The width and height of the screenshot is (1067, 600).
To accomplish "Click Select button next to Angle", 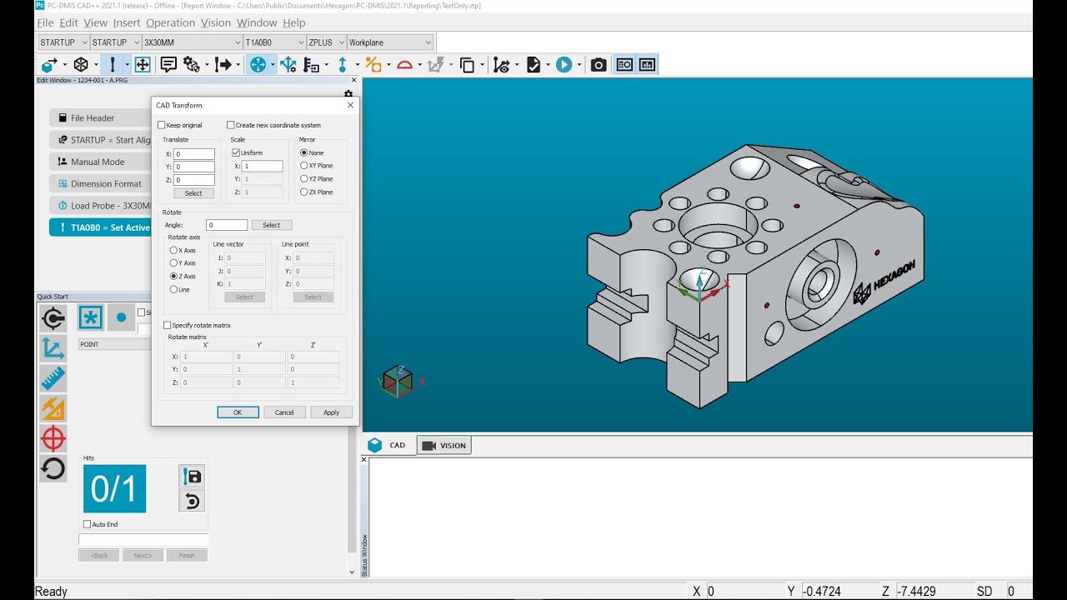I will (x=272, y=225).
